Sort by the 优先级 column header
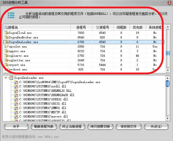The image size is (173, 141). pyautogui.click(x=138, y=27)
